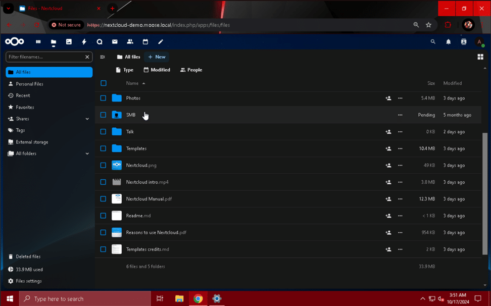The height and width of the screenshot is (306, 491).
Task: Click the file list vertical scrollbar
Action: pyautogui.click(x=485, y=193)
